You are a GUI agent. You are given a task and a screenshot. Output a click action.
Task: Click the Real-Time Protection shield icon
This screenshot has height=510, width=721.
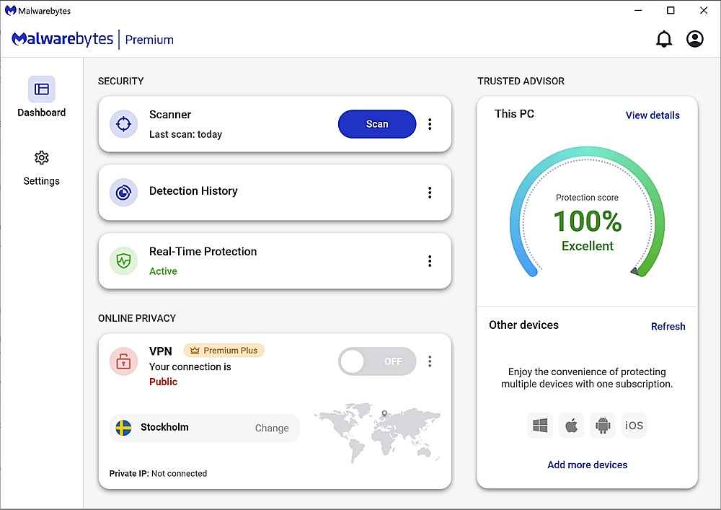123,260
